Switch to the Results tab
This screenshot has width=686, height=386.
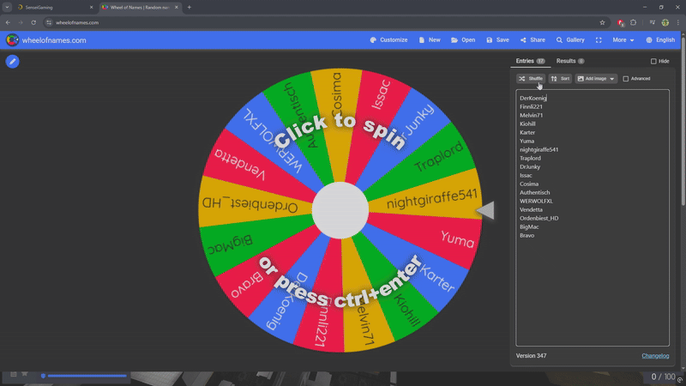[x=570, y=61]
